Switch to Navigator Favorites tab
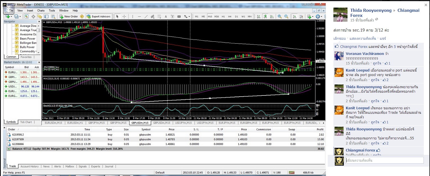The width and height of the screenshot is (430, 176). tap(26, 57)
